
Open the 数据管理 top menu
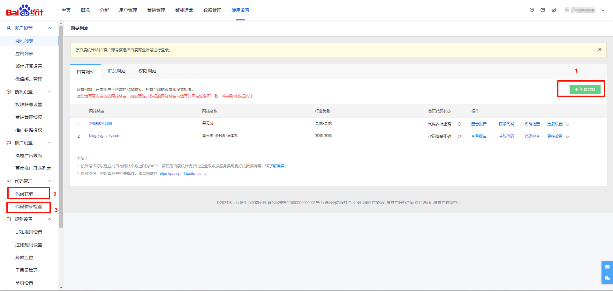[212, 10]
